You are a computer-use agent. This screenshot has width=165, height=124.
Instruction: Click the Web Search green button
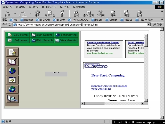click(42, 40)
